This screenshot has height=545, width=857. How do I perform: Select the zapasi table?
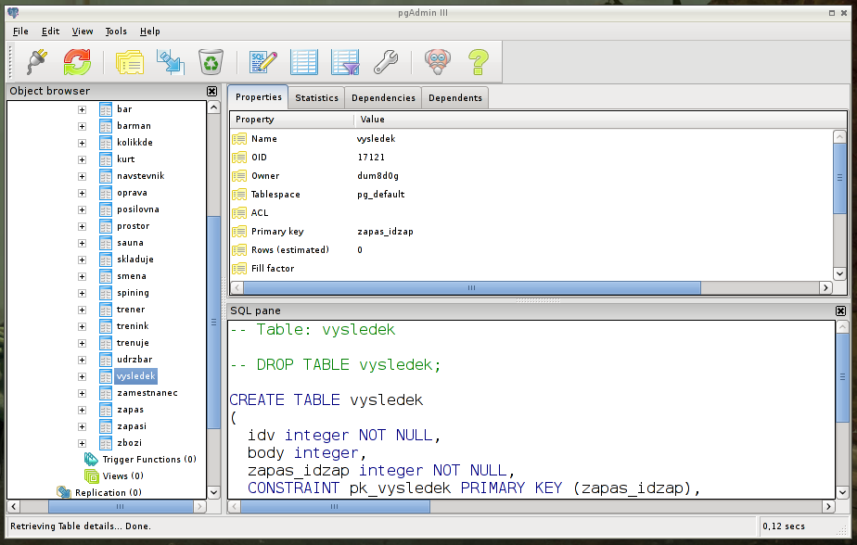[131, 426]
